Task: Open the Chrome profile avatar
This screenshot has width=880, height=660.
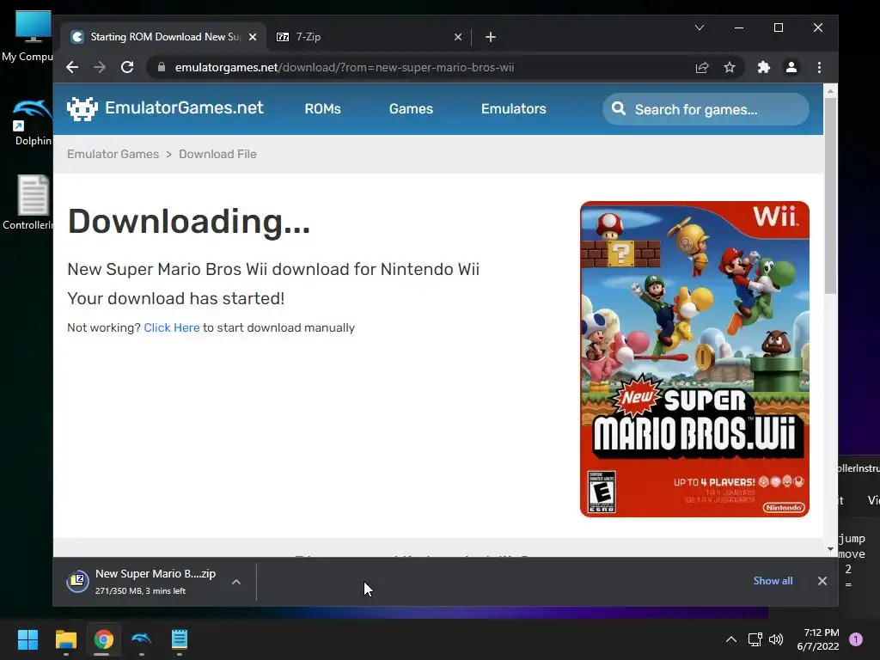Action: point(791,67)
